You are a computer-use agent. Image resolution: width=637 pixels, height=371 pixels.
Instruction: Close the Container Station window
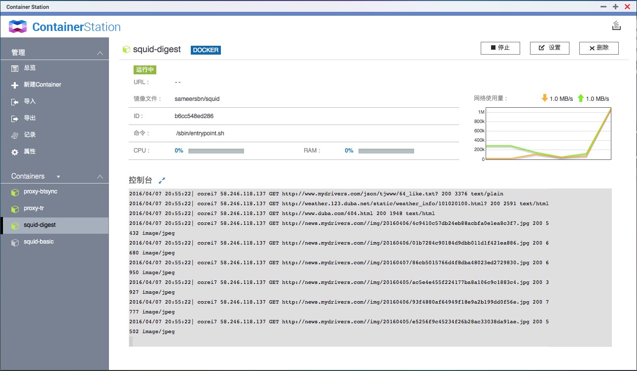pos(627,7)
